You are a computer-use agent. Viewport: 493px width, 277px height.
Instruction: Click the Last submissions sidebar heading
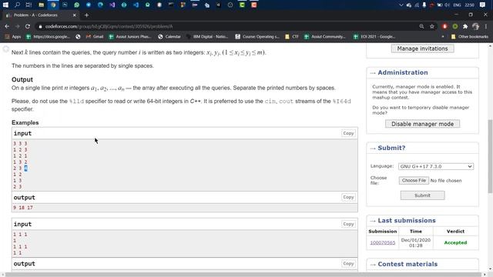click(x=407, y=221)
